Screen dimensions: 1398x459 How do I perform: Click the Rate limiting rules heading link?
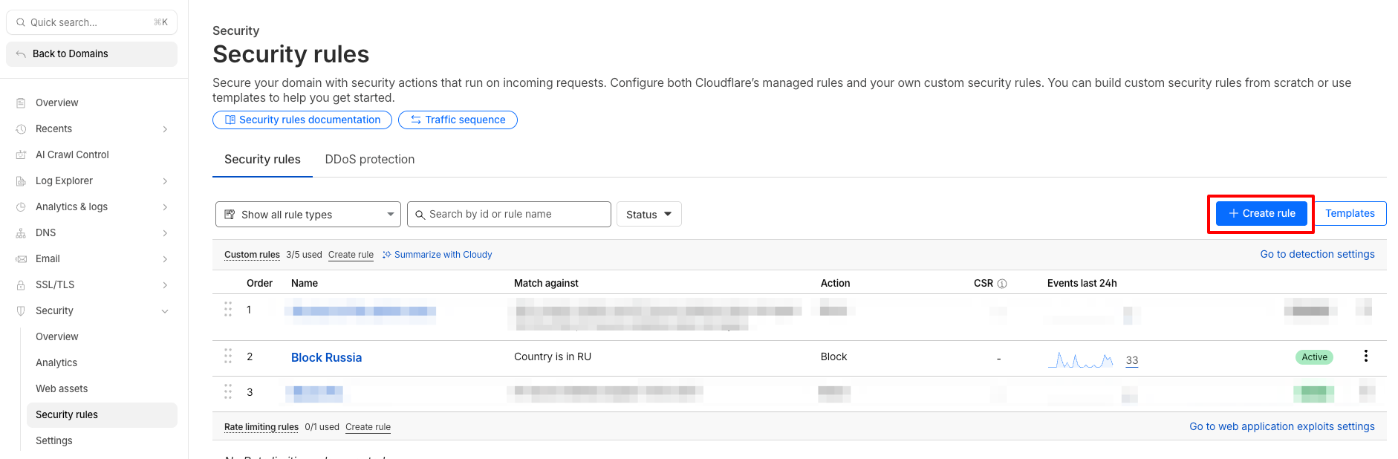[261, 427]
